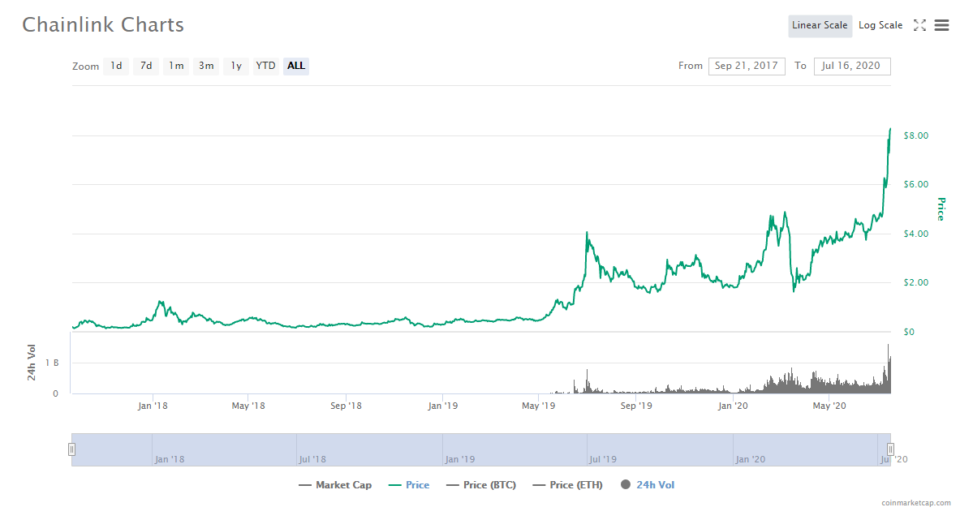The image size is (973, 520).
Task: Click the $0 price axis label
Action: click(909, 332)
